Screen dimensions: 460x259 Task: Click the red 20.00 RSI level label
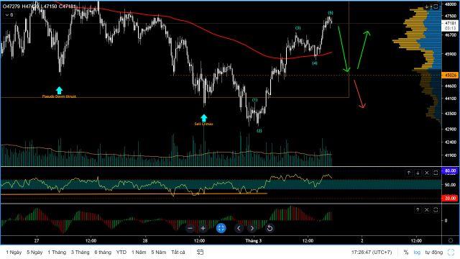coord(450,199)
